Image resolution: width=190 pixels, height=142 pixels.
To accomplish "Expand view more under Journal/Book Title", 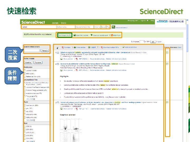I will click(x=31, y=99).
